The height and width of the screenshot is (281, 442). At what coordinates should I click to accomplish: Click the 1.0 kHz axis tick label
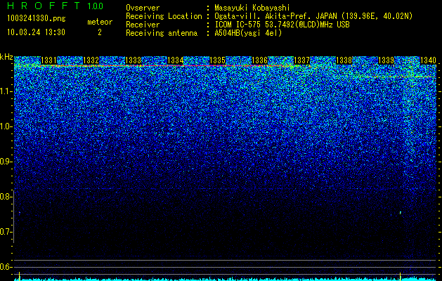(x=5, y=126)
